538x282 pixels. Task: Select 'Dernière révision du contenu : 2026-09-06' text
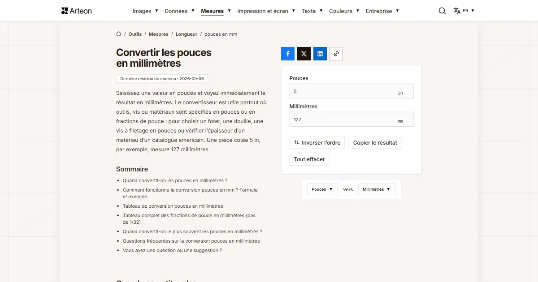point(162,79)
